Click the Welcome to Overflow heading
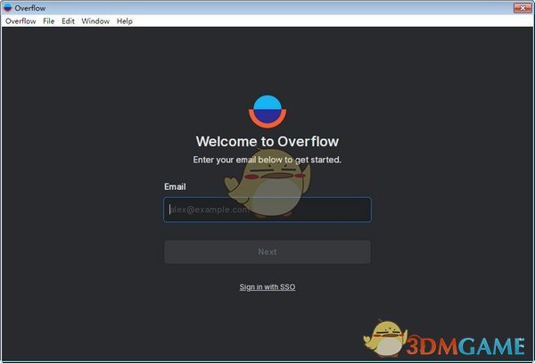This screenshot has width=535, height=363. pyautogui.click(x=267, y=141)
